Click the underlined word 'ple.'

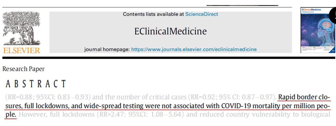[11, 114]
